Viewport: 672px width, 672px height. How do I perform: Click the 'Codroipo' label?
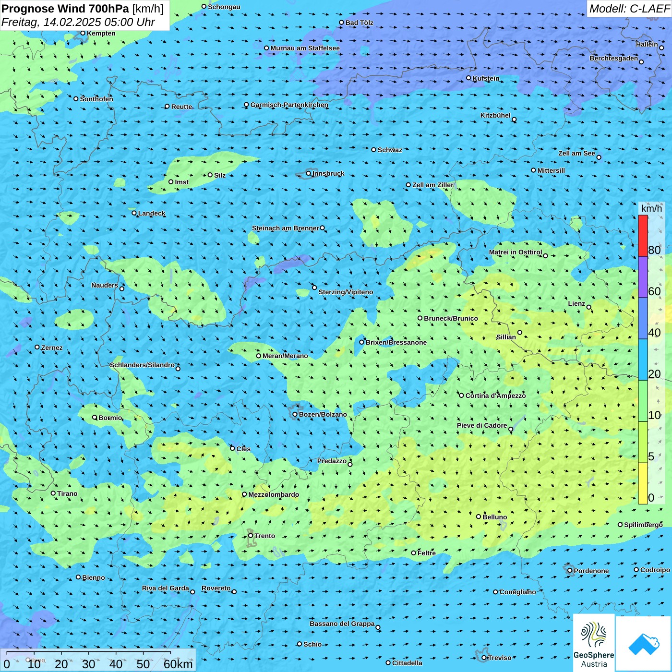655,570
